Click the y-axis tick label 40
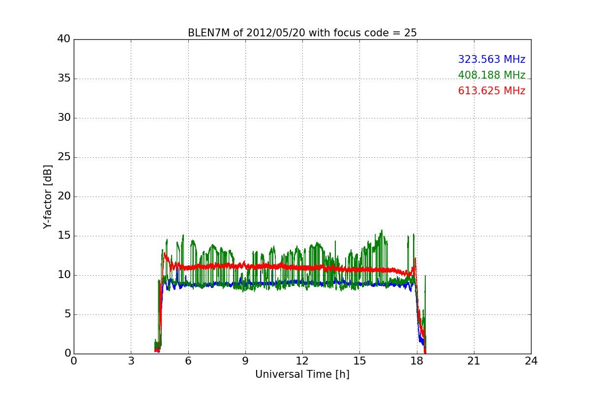590x393 pixels. (x=63, y=39)
